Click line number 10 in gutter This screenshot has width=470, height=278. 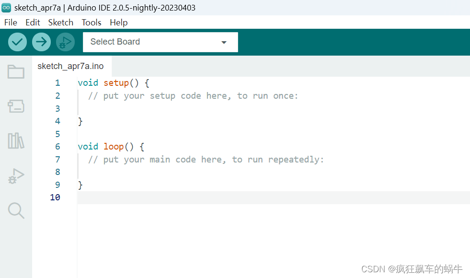click(55, 197)
